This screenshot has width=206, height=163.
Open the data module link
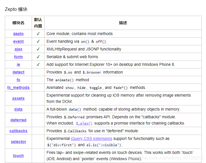[18, 109]
